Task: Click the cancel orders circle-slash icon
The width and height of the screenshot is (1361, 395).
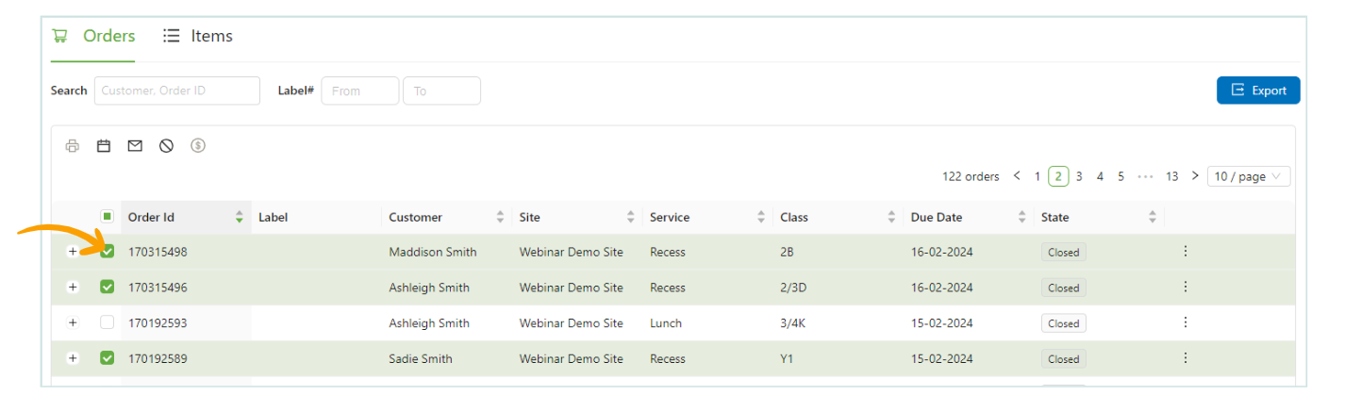Action: [x=166, y=146]
